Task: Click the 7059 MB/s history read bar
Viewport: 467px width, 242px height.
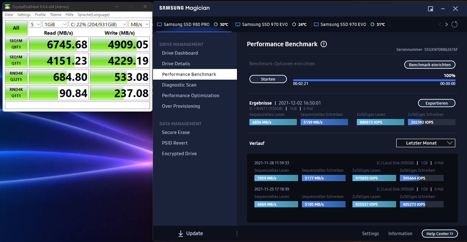Action: [276, 178]
